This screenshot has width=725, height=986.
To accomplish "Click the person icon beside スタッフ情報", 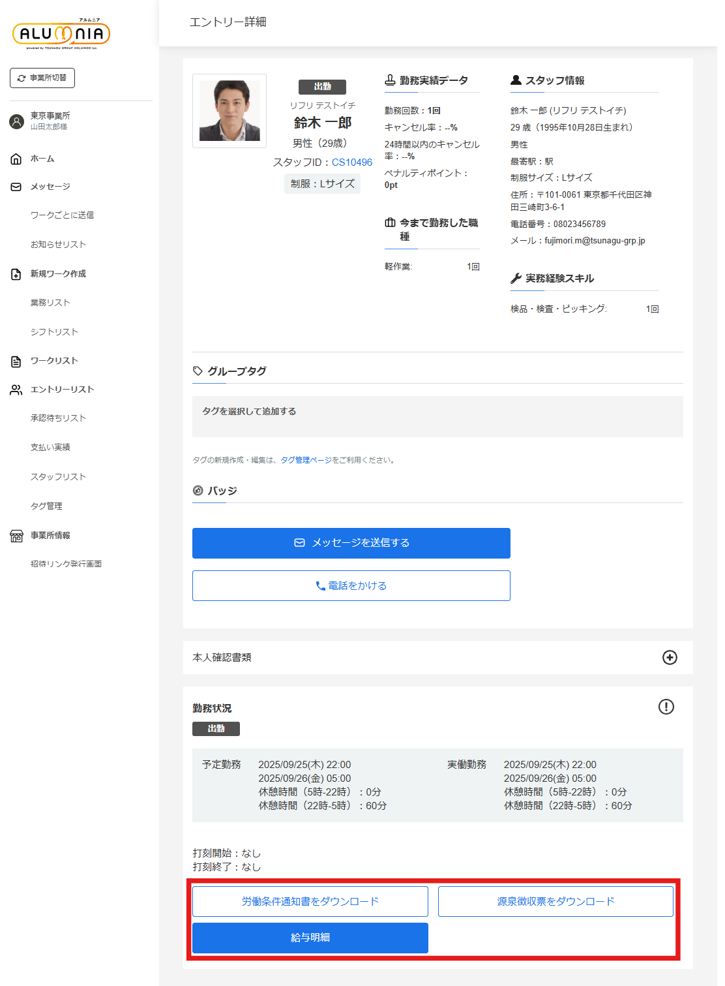I will [x=516, y=80].
